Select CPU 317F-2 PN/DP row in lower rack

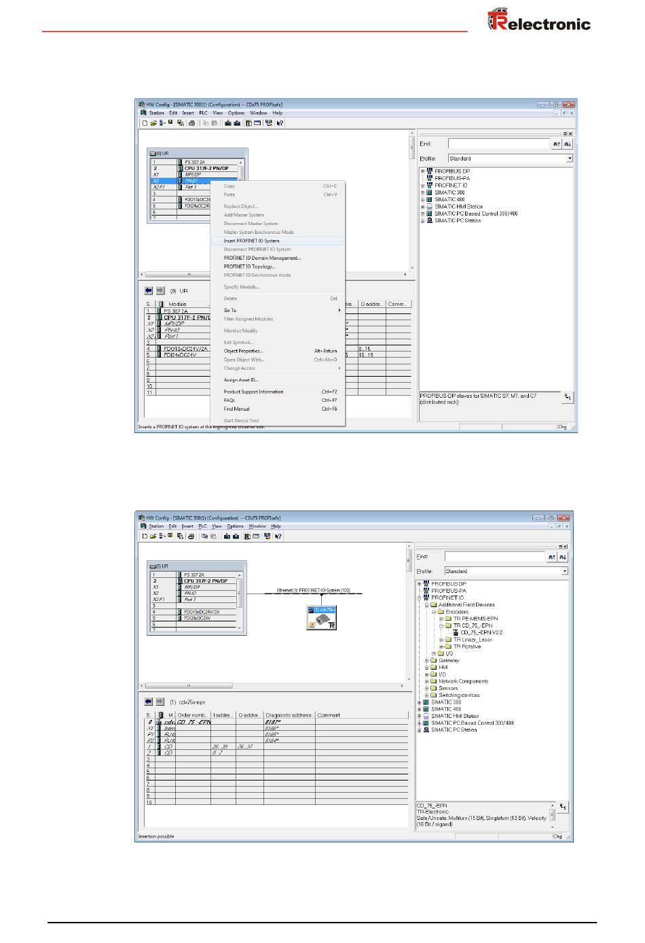(x=194, y=581)
